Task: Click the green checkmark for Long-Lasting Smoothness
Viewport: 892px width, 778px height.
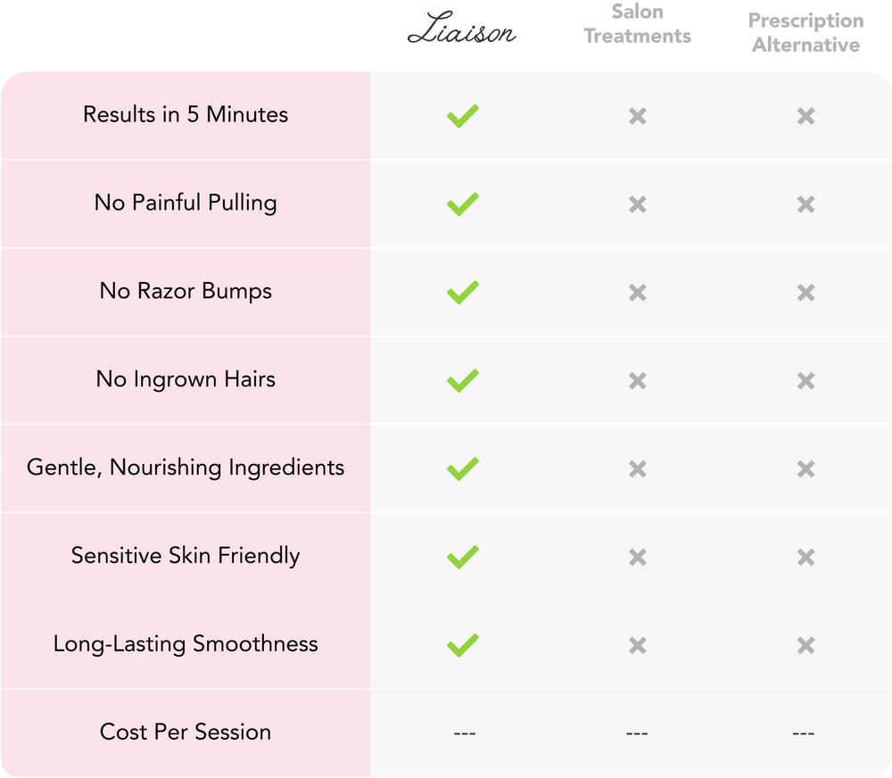Action: tap(462, 645)
